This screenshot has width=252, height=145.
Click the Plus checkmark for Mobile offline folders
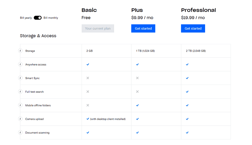coord(137,105)
